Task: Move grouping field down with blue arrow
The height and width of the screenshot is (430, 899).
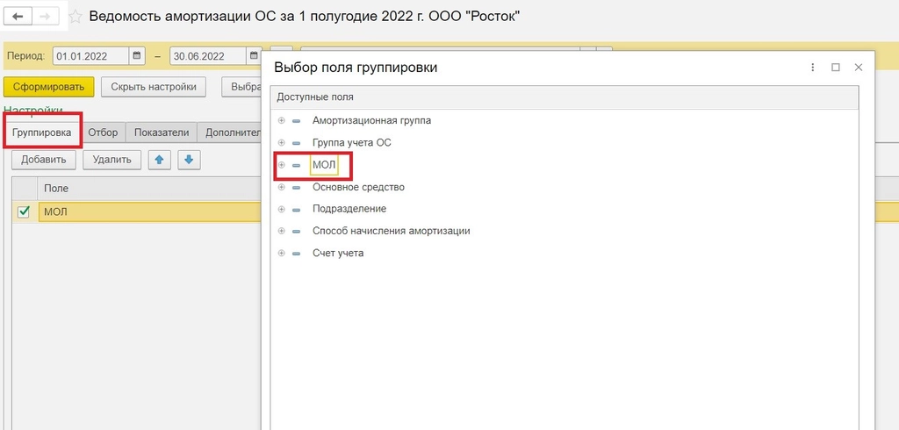Action: click(189, 161)
